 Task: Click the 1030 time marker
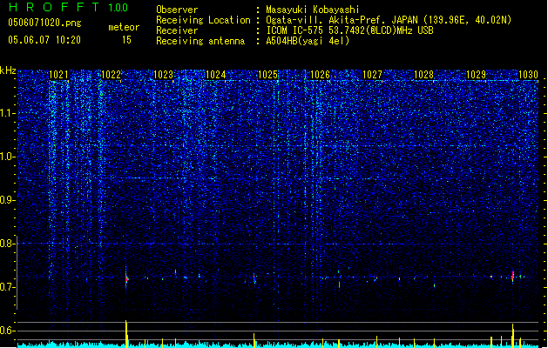tap(529, 75)
